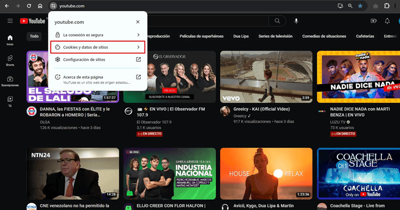Open the Nadie Dice Nada thumbnail

pyautogui.click(x=358, y=77)
